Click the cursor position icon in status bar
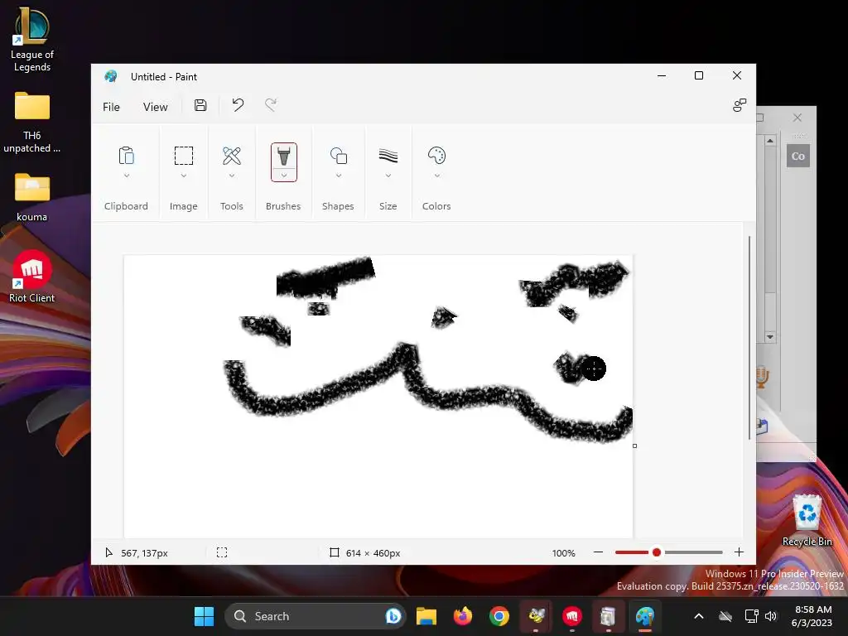 click(x=108, y=552)
